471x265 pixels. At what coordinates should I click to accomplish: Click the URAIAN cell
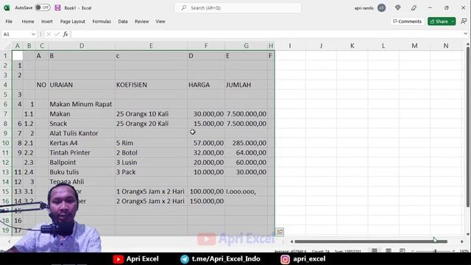tap(82, 85)
